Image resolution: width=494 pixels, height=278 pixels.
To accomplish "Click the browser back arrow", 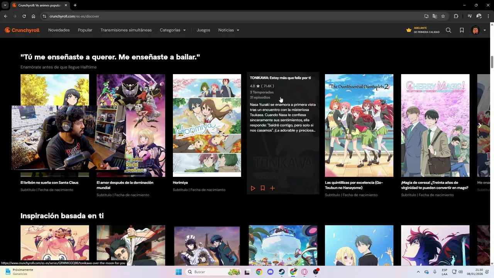I will tap(5, 16).
